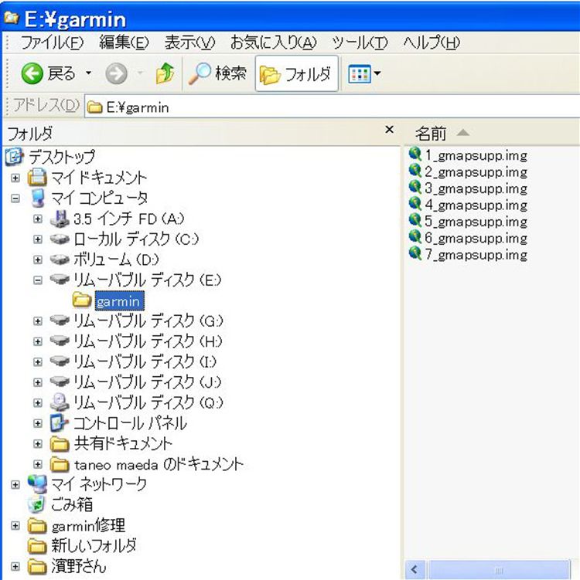Collapse the リムーバブル ディスク (E:) node
The height and width of the screenshot is (580, 580).
tap(37, 280)
